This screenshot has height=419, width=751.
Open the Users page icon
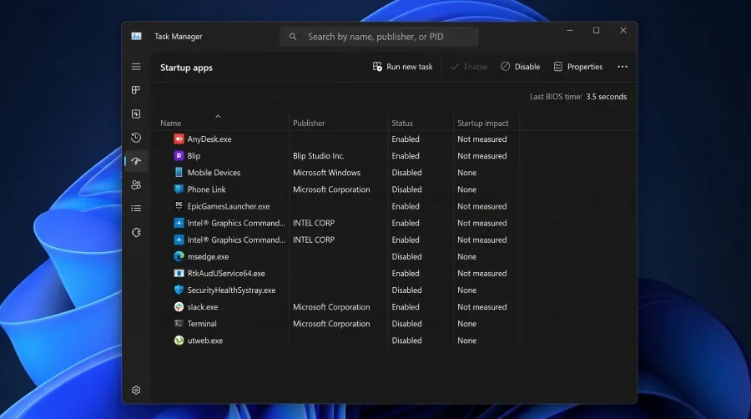136,184
